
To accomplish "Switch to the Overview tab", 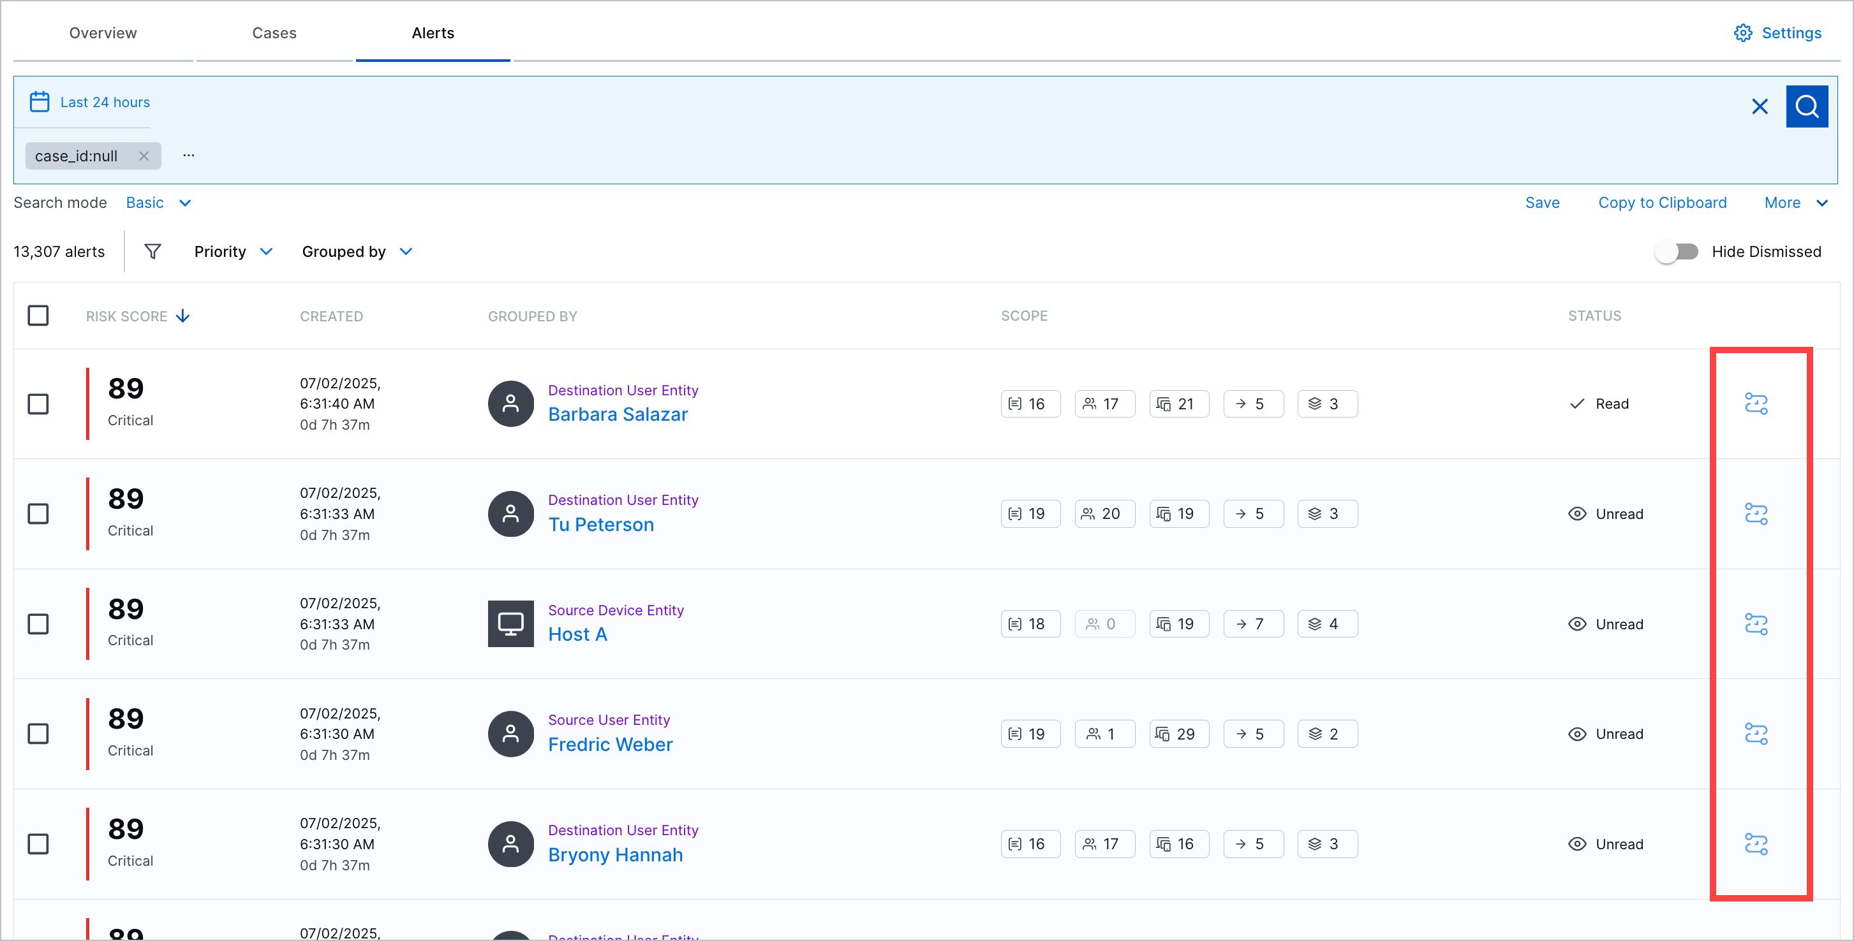I will pos(103,33).
